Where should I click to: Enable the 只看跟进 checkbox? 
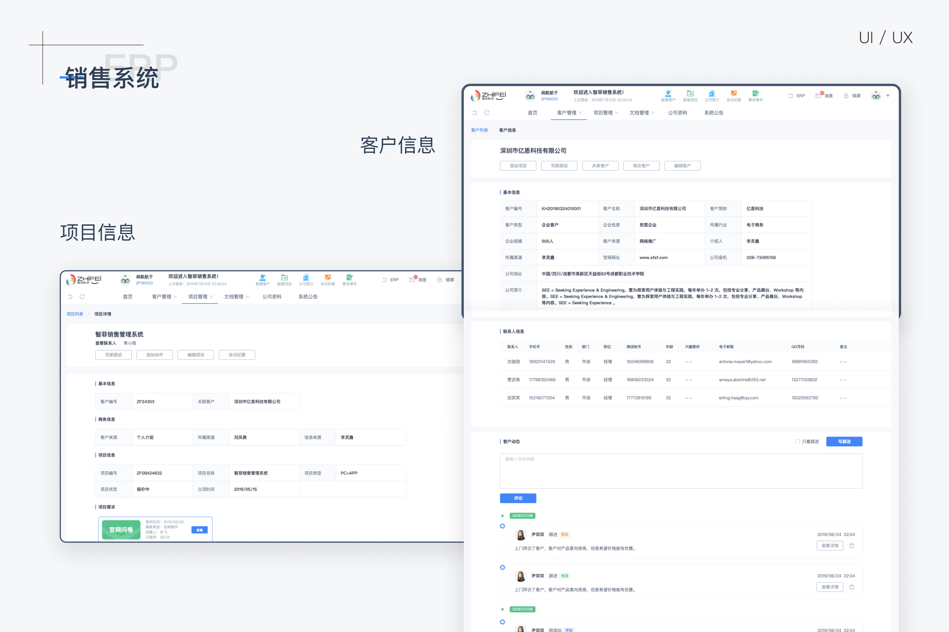click(797, 441)
